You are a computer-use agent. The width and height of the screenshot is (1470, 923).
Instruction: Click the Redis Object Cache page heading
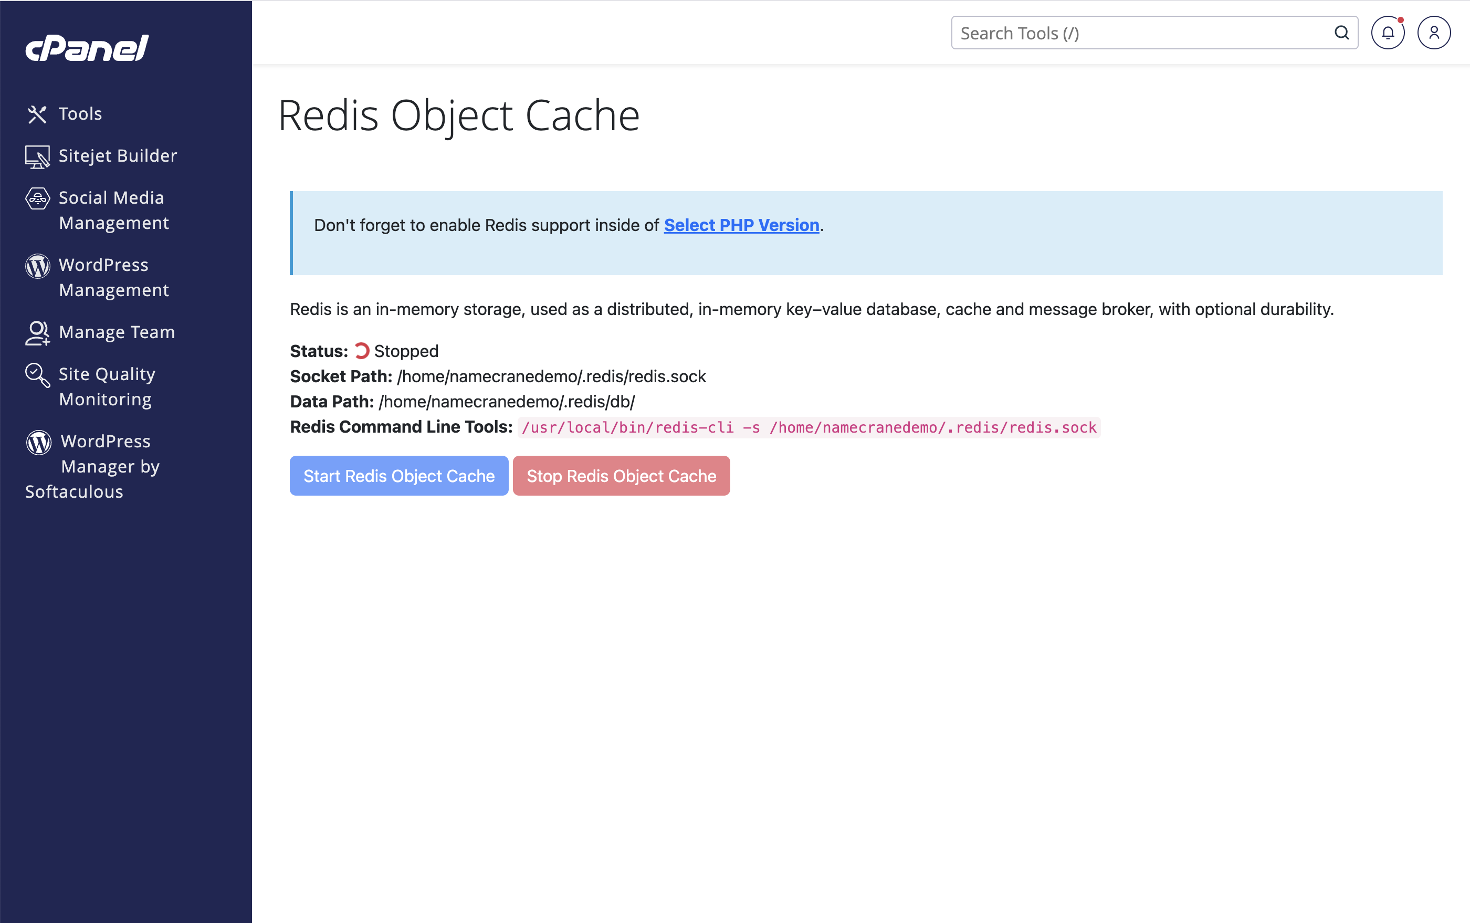[x=459, y=115]
